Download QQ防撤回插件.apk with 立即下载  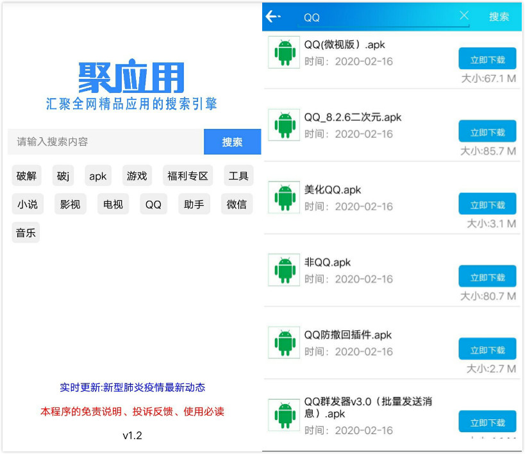(x=487, y=349)
